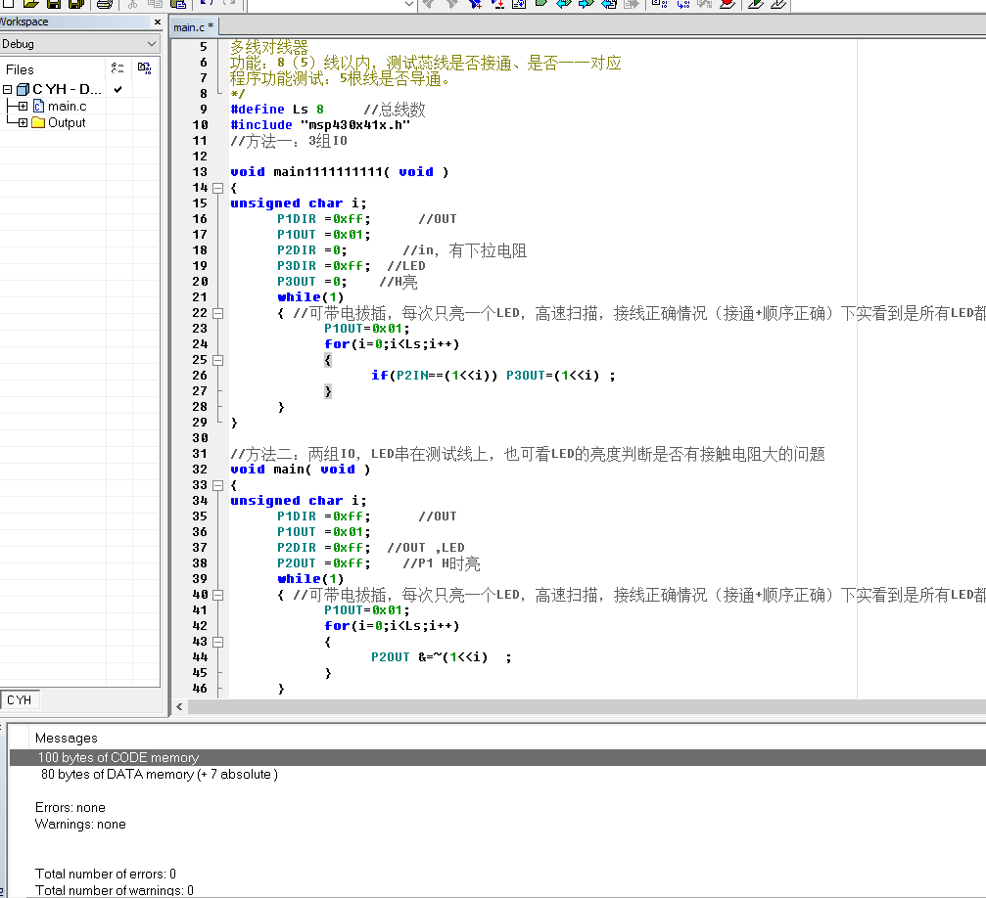Collapse the while block fold at line 22
986x898 pixels.
[x=218, y=313]
